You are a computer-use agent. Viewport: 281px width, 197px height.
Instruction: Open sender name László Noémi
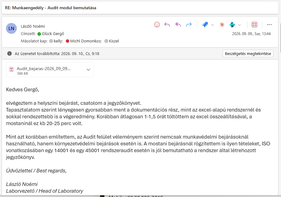pos(33,26)
